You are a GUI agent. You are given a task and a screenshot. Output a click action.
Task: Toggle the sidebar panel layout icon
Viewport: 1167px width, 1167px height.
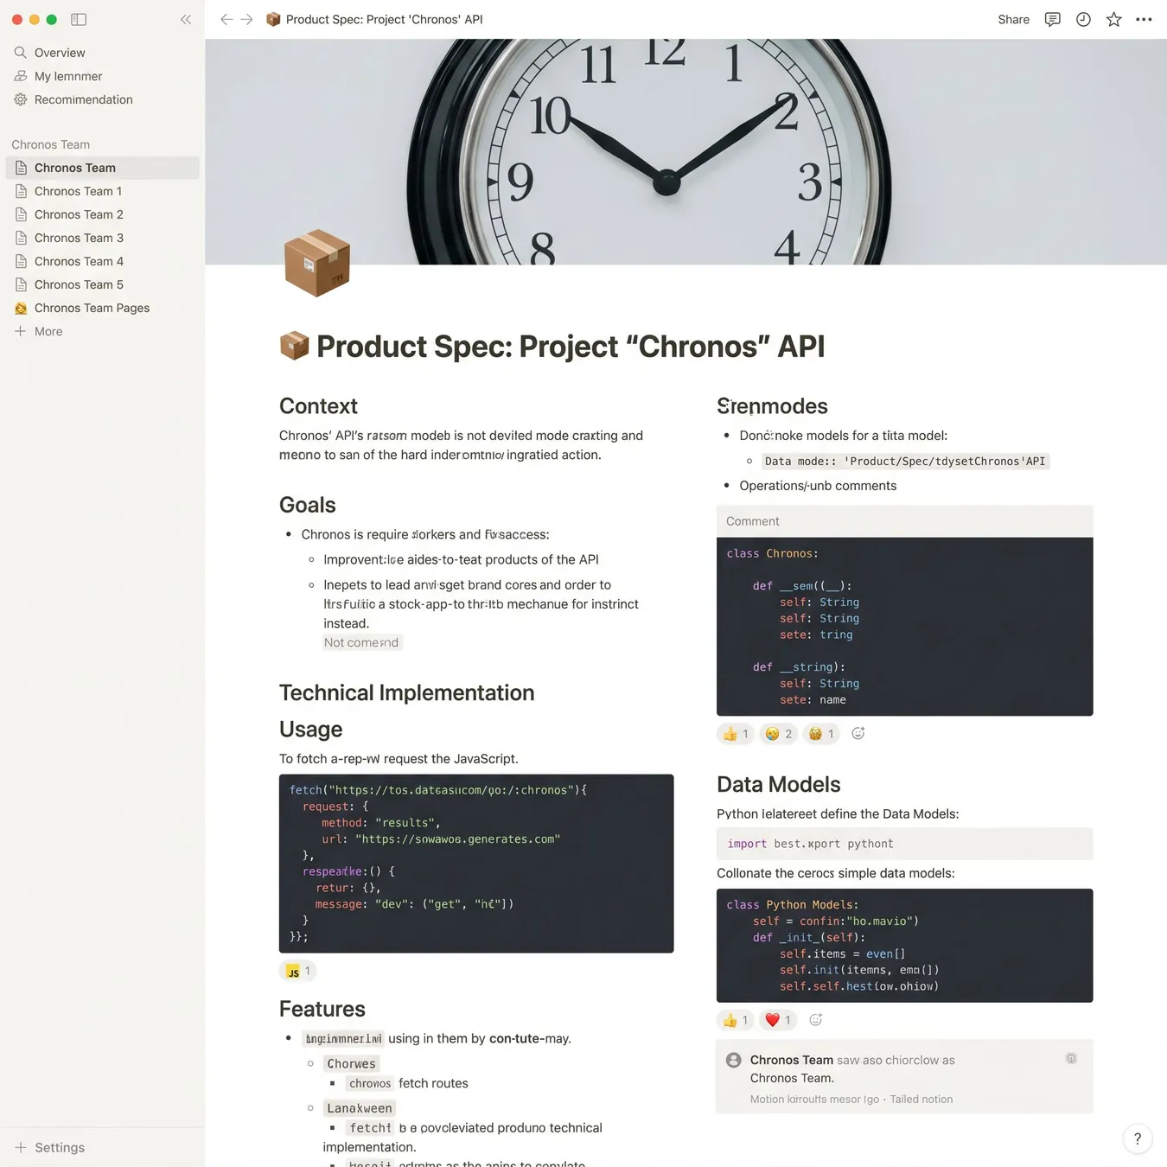pos(79,19)
